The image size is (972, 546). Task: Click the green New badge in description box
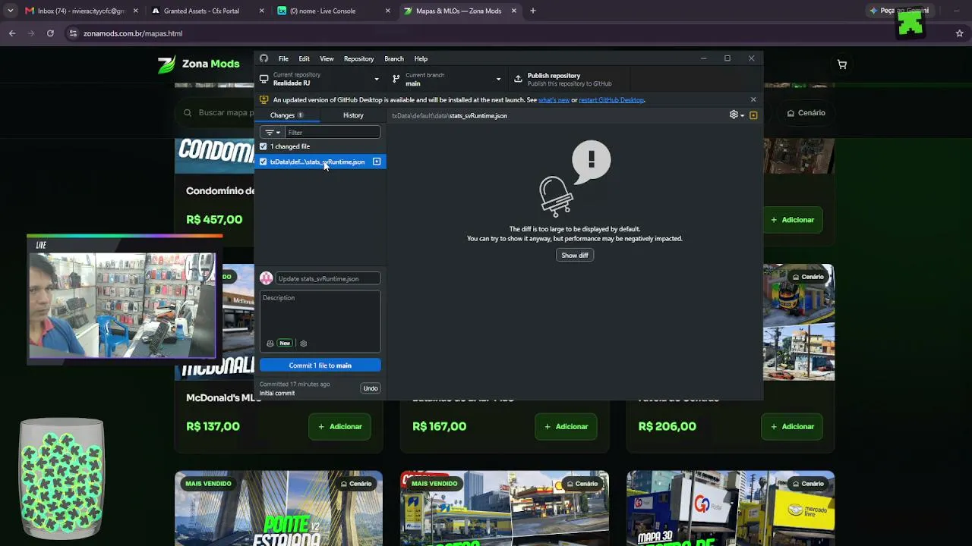[285, 344]
